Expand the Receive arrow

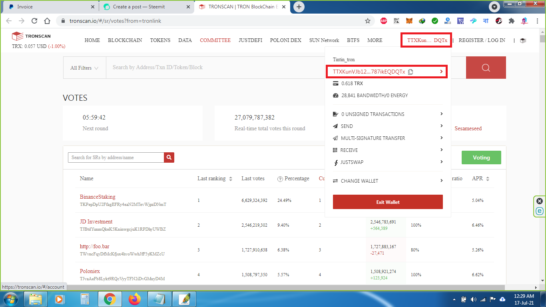441,150
